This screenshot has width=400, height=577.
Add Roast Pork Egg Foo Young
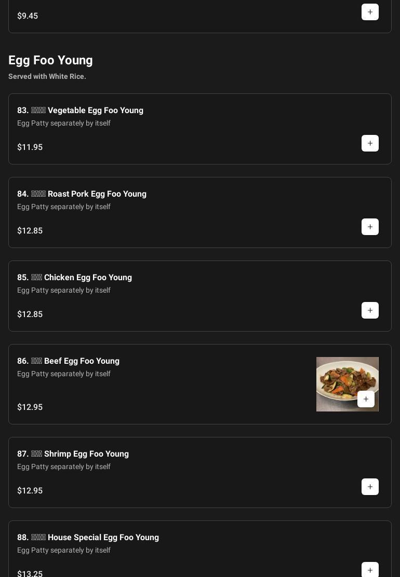(370, 227)
